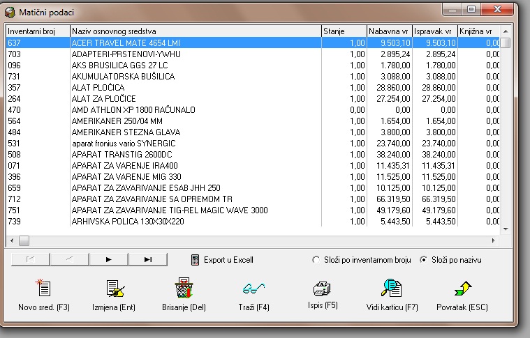Click the Traži (F4) glasses icon
Image resolution: width=530 pixels, height=338 pixels.
pos(253,289)
